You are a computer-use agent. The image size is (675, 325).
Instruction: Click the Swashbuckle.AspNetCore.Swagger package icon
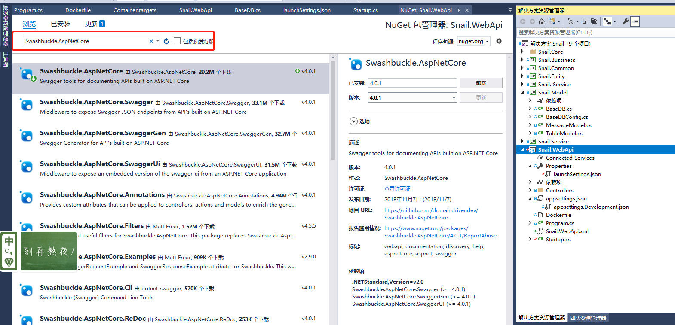point(27,105)
